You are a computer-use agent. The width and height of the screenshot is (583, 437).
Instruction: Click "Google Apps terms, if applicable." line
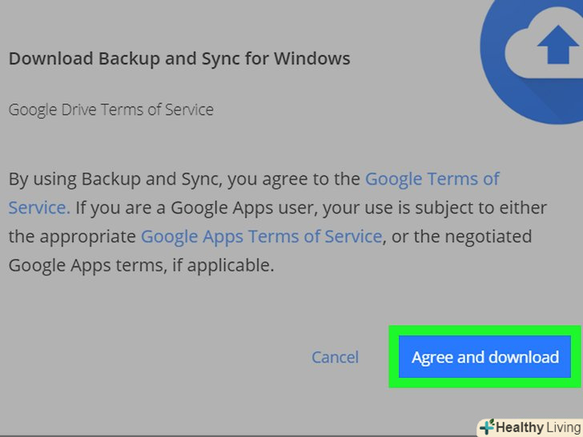tap(141, 265)
